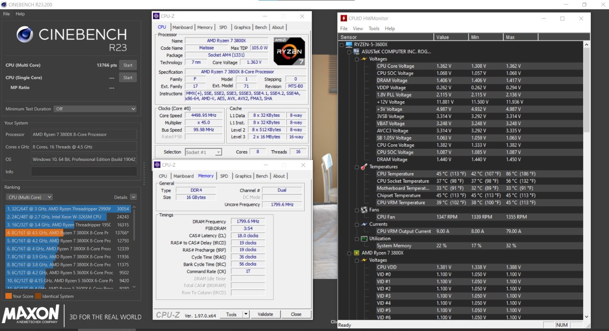609x331 pixels.
Task: Click the AMD Ryzen 7 3800X chip icon
Action: 357,253
